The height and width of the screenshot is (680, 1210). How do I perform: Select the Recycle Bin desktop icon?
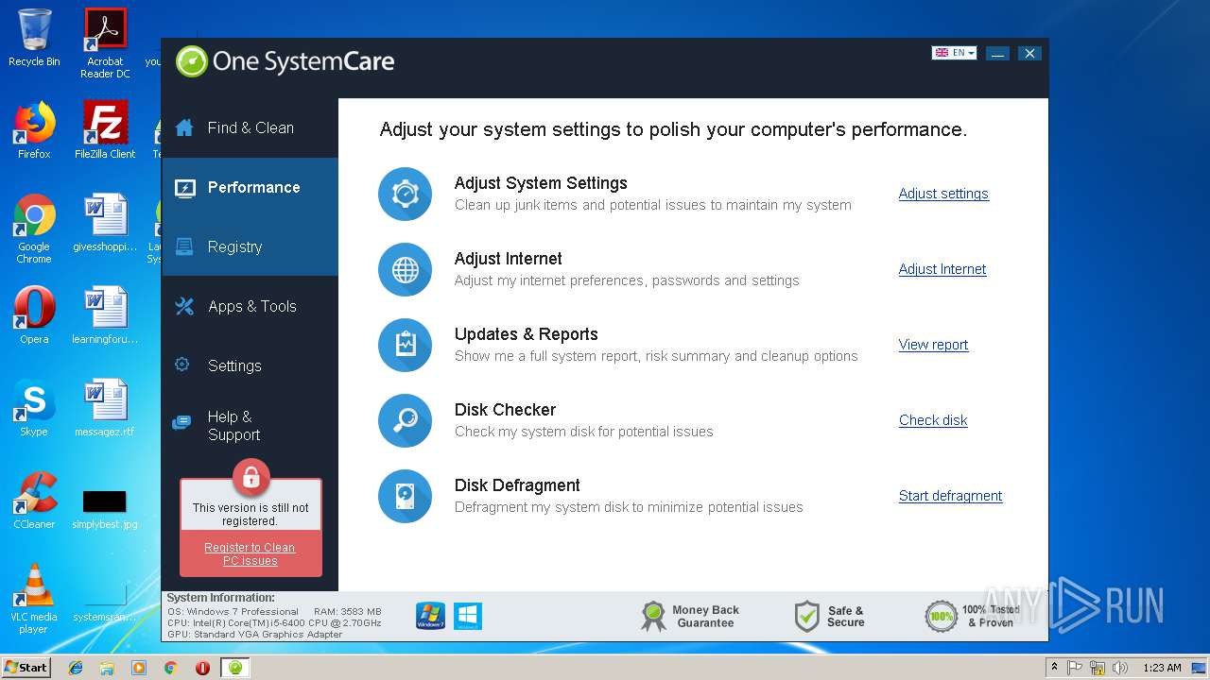(34, 38)
